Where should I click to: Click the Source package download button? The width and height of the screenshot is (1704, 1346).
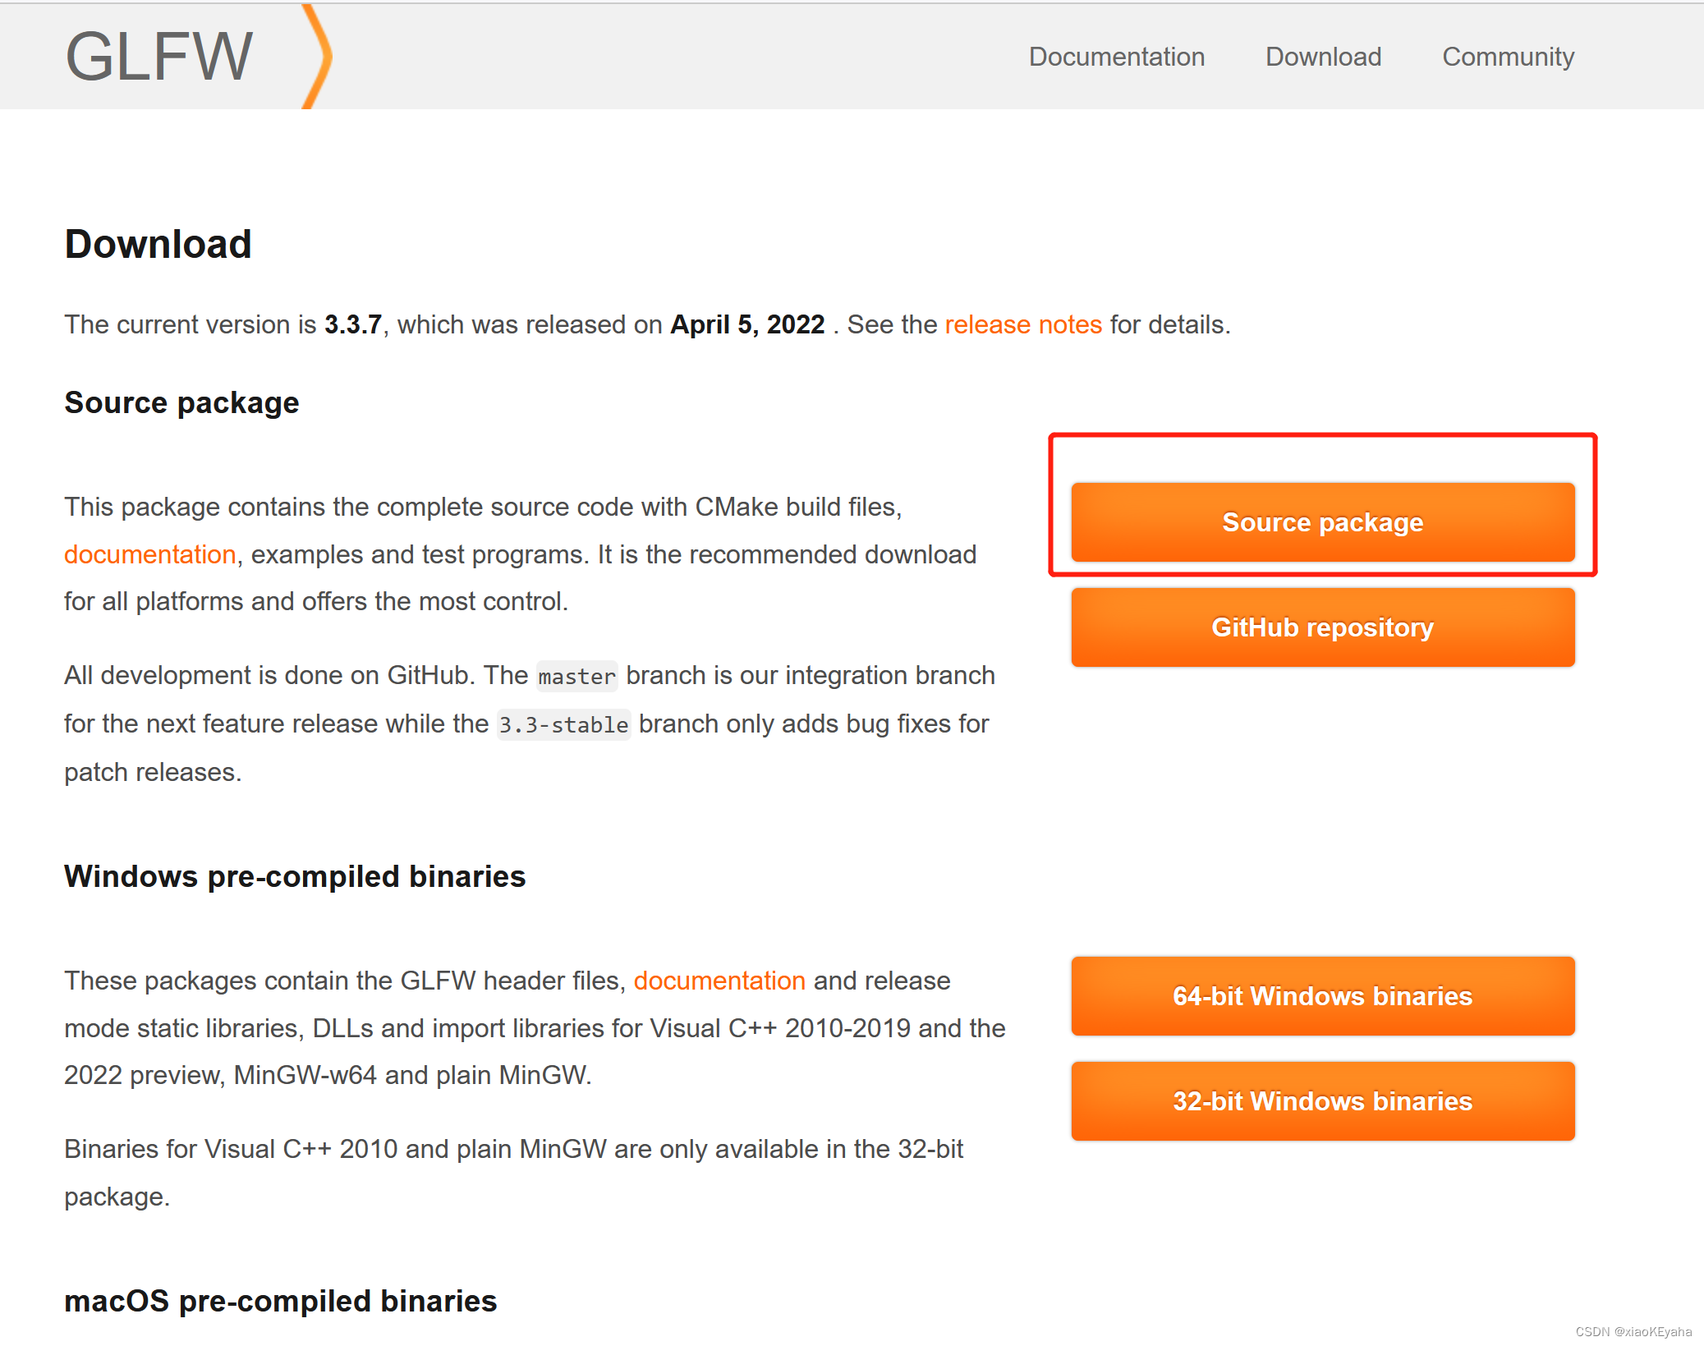pos(1322,522)
